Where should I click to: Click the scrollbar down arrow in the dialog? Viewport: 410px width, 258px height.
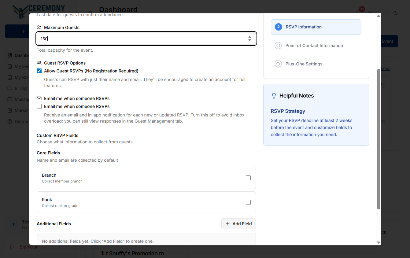pyautogui.click(x=379, y=242)
